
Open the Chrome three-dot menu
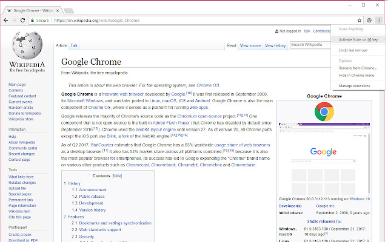(x=379, y=20)
